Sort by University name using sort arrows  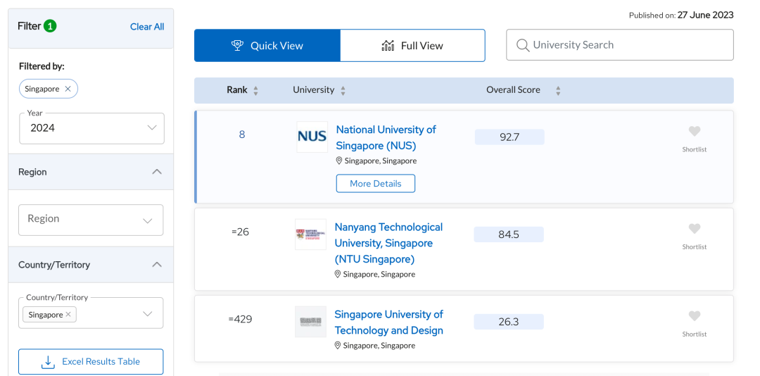(x=343, y=90)
